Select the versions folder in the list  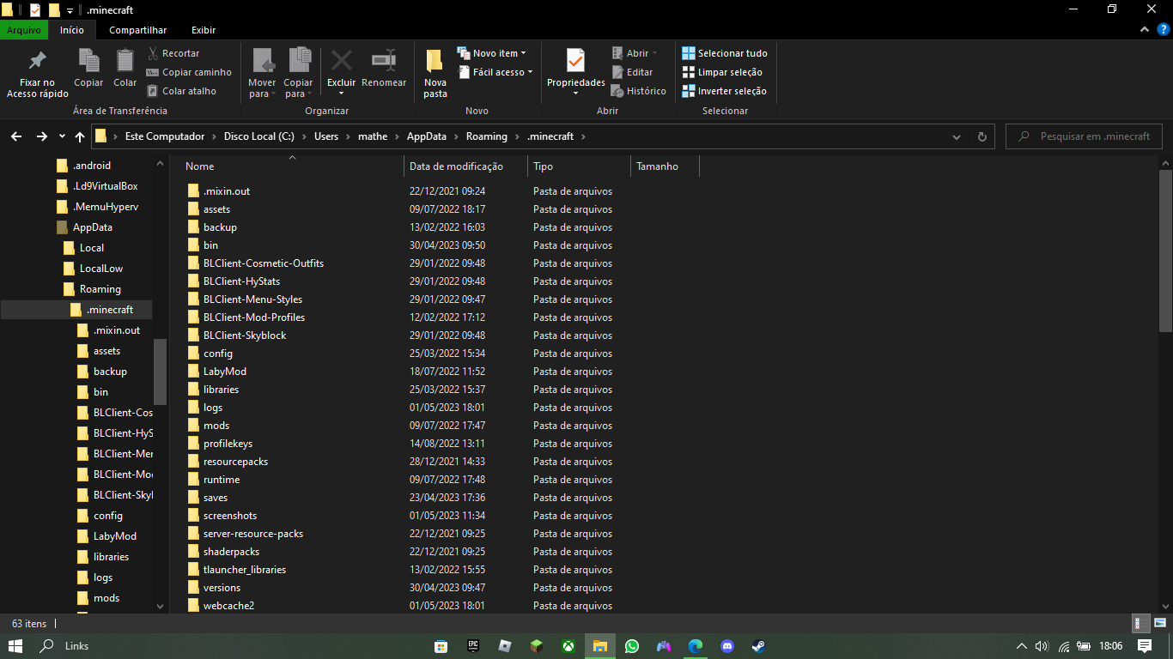point(222,588)
